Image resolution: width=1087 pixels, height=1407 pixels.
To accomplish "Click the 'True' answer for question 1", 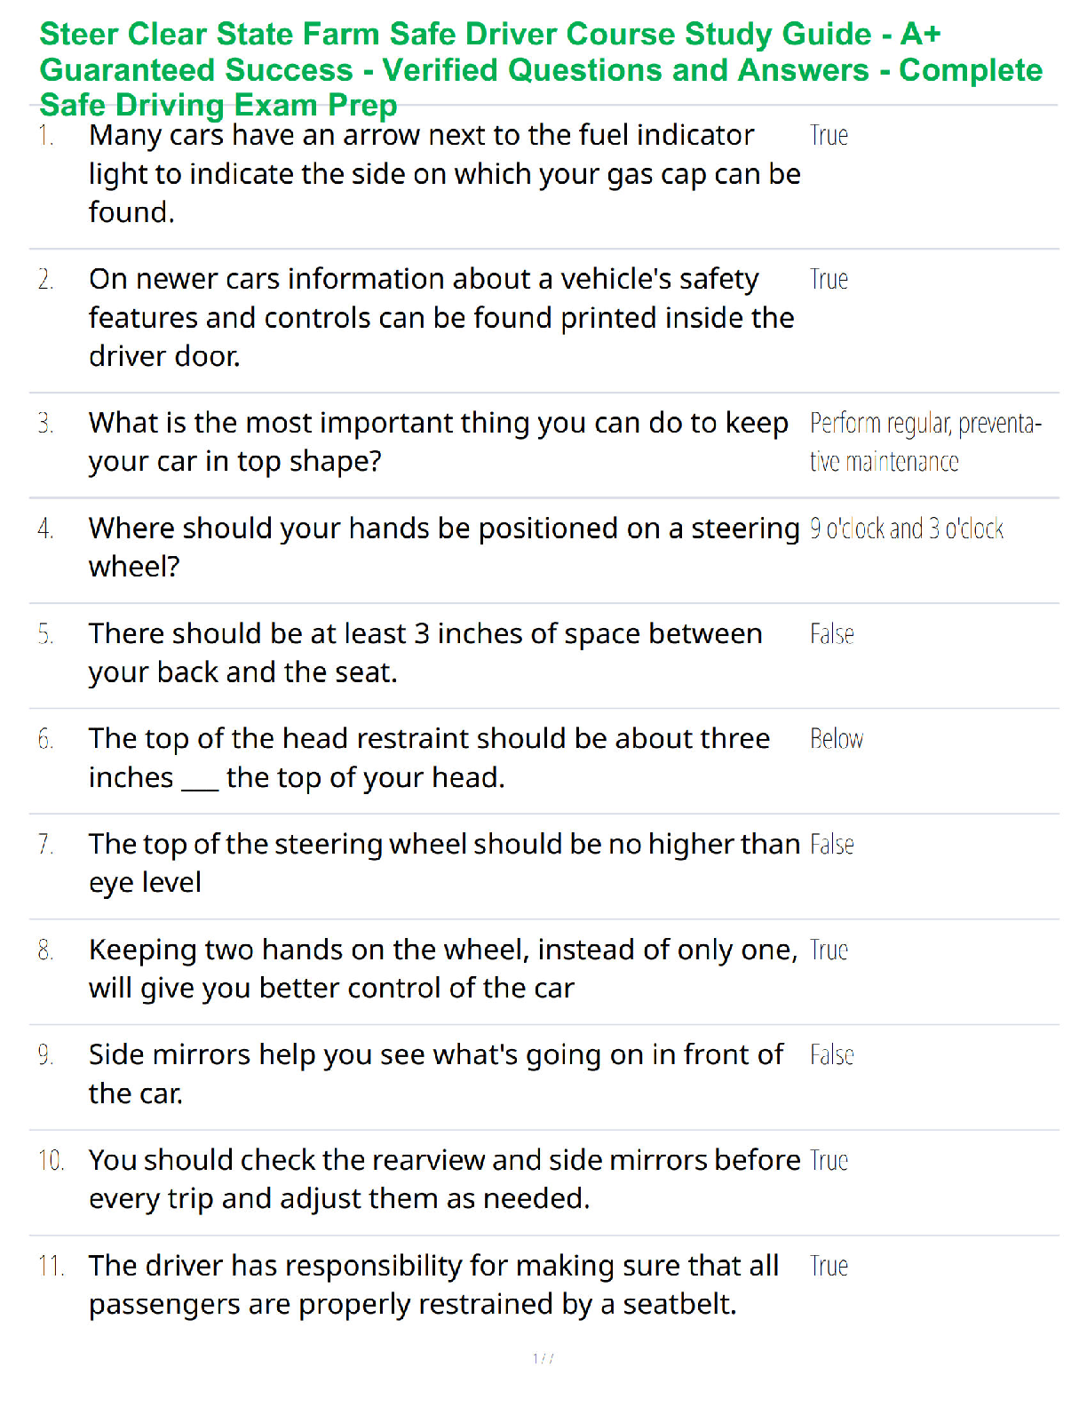I will (829, 136).
